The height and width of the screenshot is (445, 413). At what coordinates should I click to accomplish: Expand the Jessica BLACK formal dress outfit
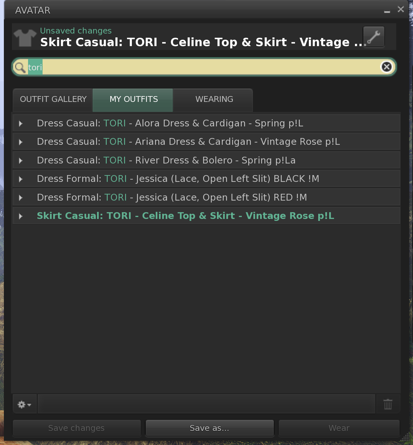pyautogui.click(x=21, y=179)
